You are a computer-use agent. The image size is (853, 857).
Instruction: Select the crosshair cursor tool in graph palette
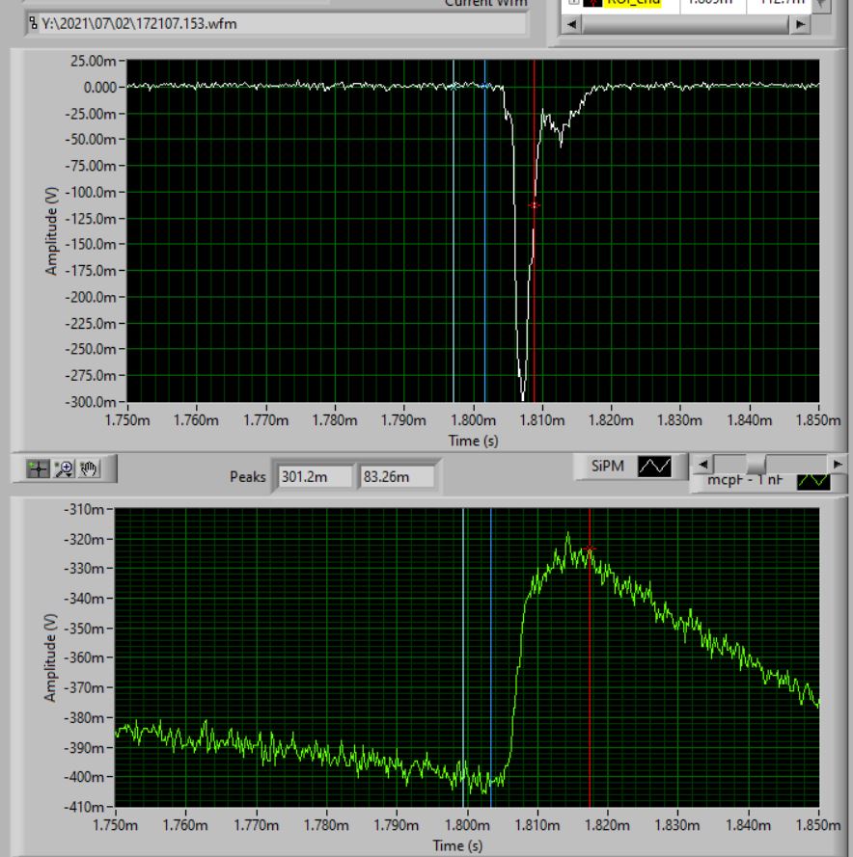(39, 469)
